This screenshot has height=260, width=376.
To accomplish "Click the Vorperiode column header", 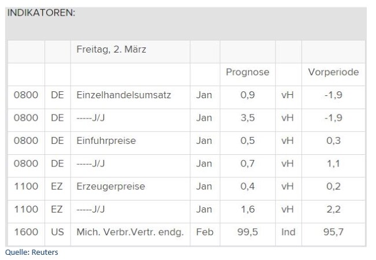I will click(x=333, y=72).
